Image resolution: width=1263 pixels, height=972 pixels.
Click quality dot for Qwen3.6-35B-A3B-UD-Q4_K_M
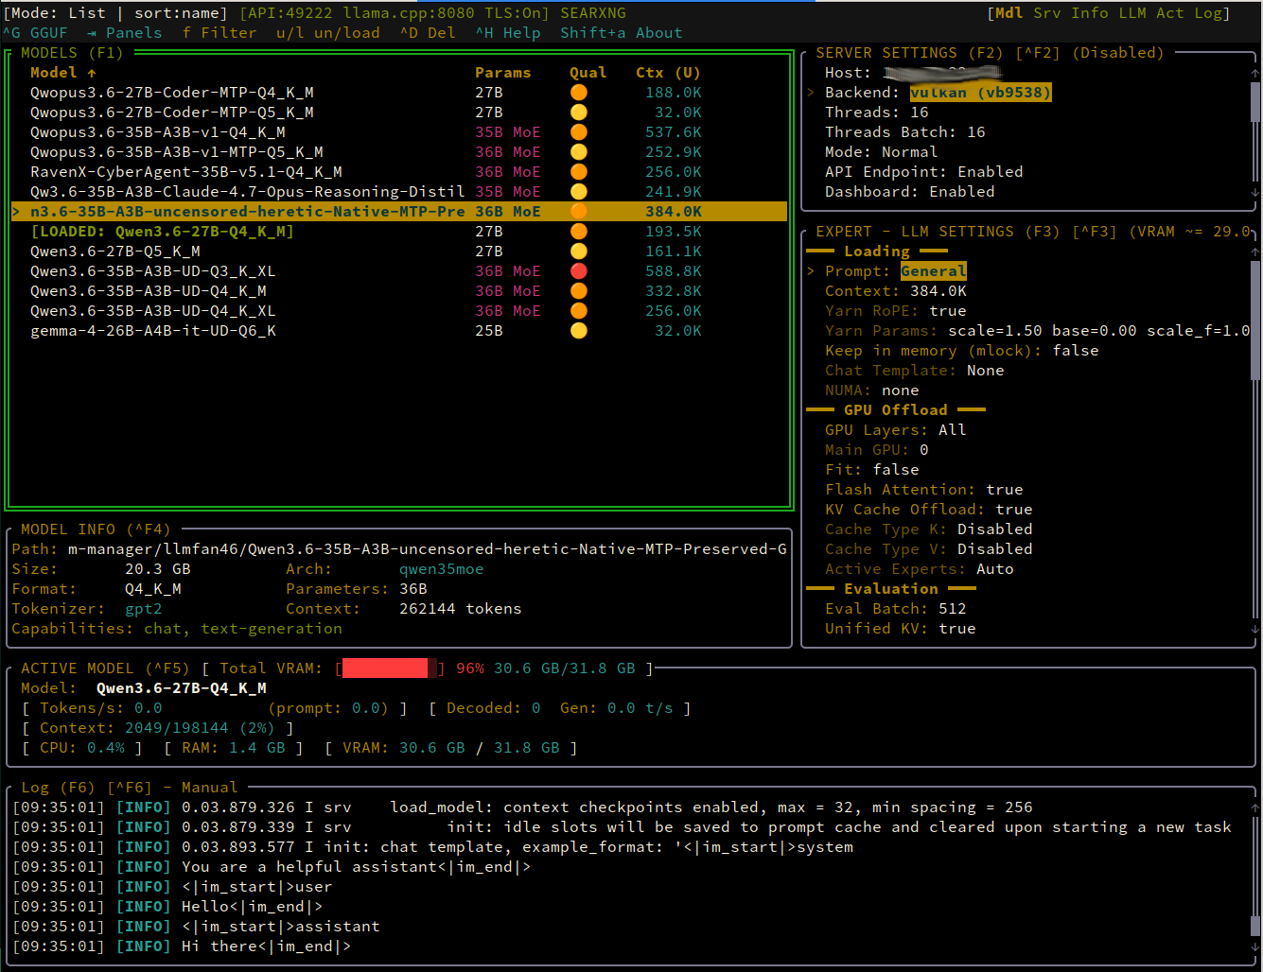(x=578, y=291)
